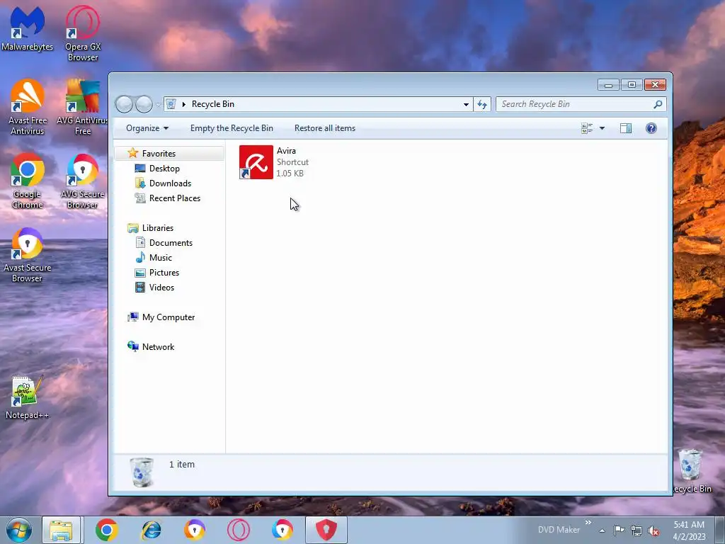Screen dimensions: 725x544
Task: Close the Recycle Bin window
Action: (x=655, y=85)
